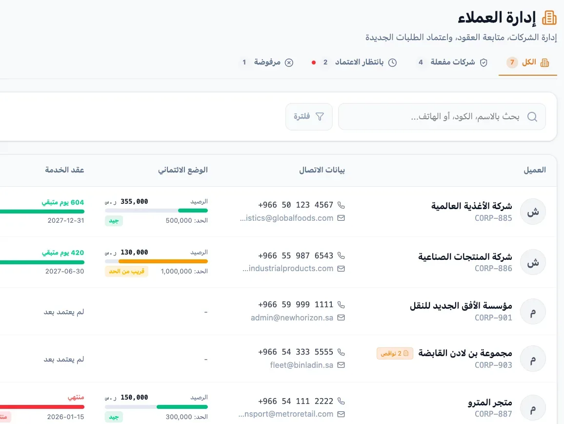Click the red منتهي contract status
The height and width of the screenshot is (424, 564).
coord(76,397)
